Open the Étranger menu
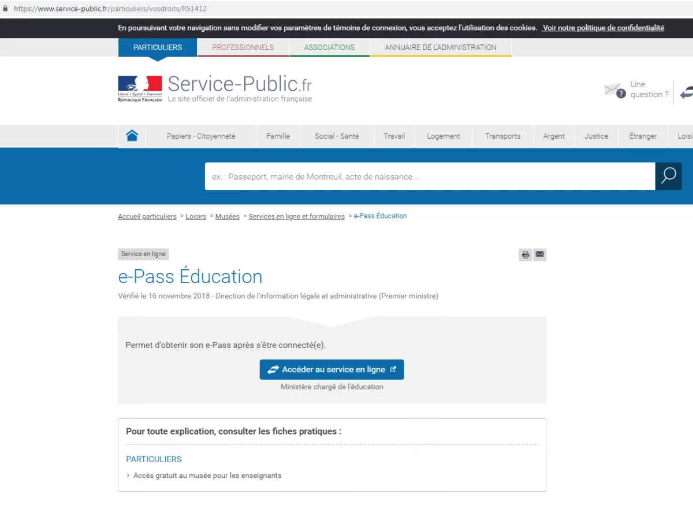 click(643, 136)
